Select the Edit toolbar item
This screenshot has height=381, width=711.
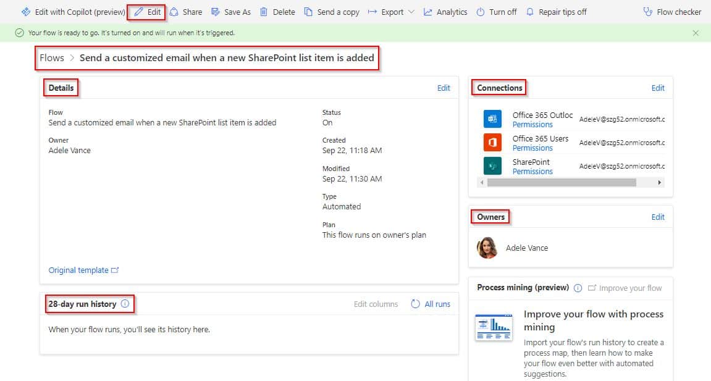[146, 11]
